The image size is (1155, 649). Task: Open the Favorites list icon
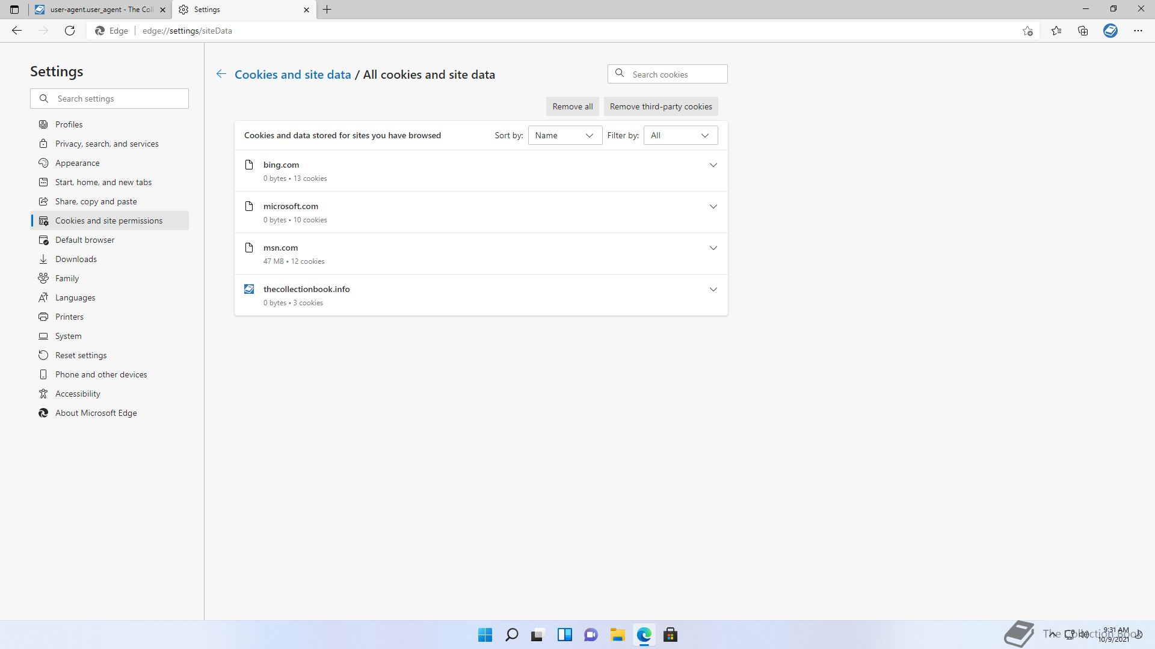pos(1056,31)
